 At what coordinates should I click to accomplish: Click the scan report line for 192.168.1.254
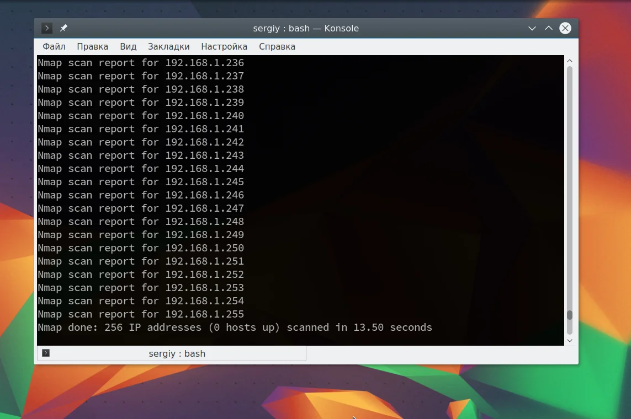[141, 302]
